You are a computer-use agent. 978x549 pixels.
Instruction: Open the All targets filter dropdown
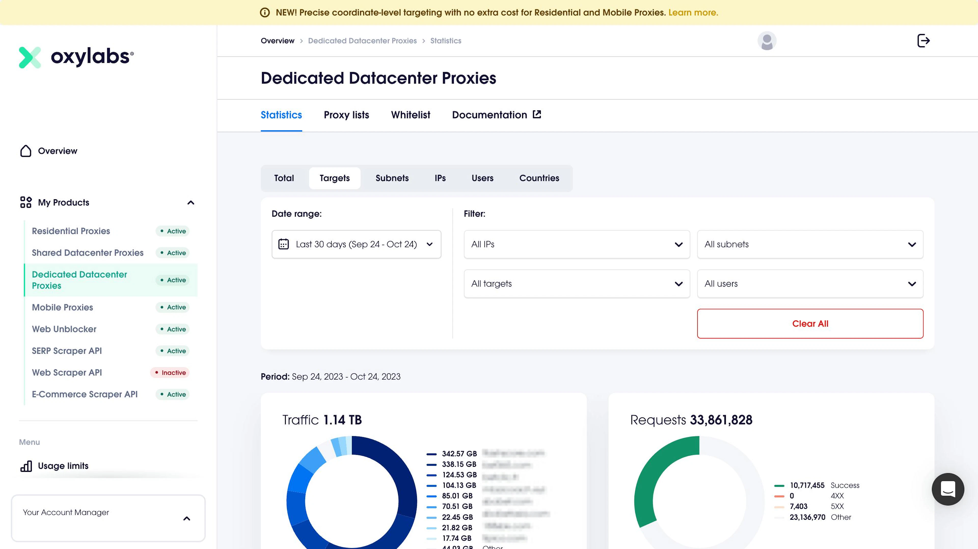(577, 284)
